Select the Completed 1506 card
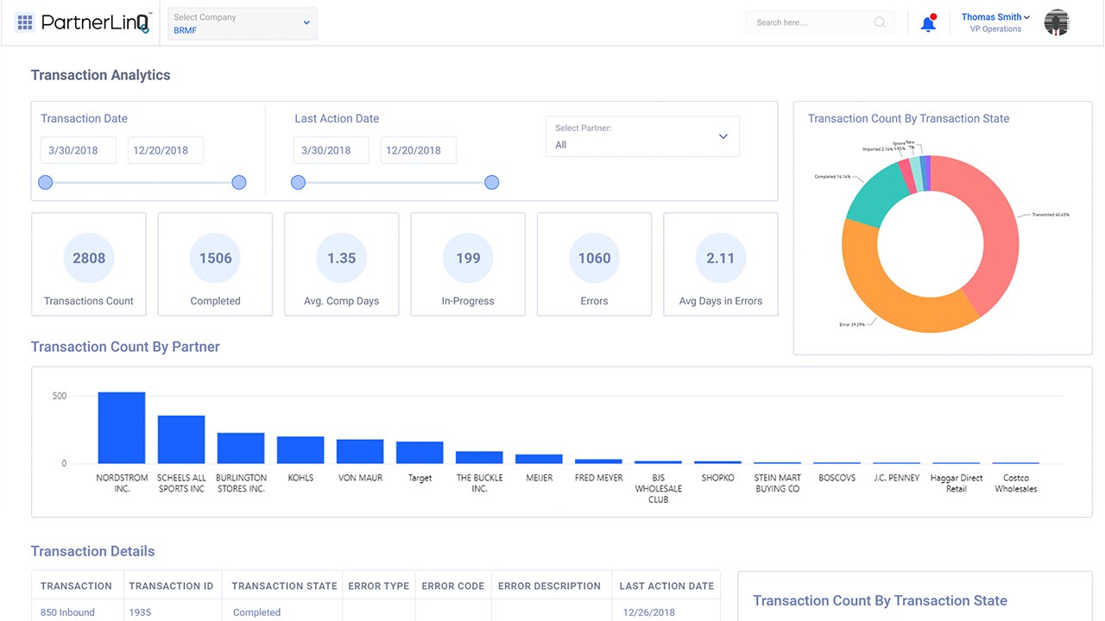 (x=215, y=265)
